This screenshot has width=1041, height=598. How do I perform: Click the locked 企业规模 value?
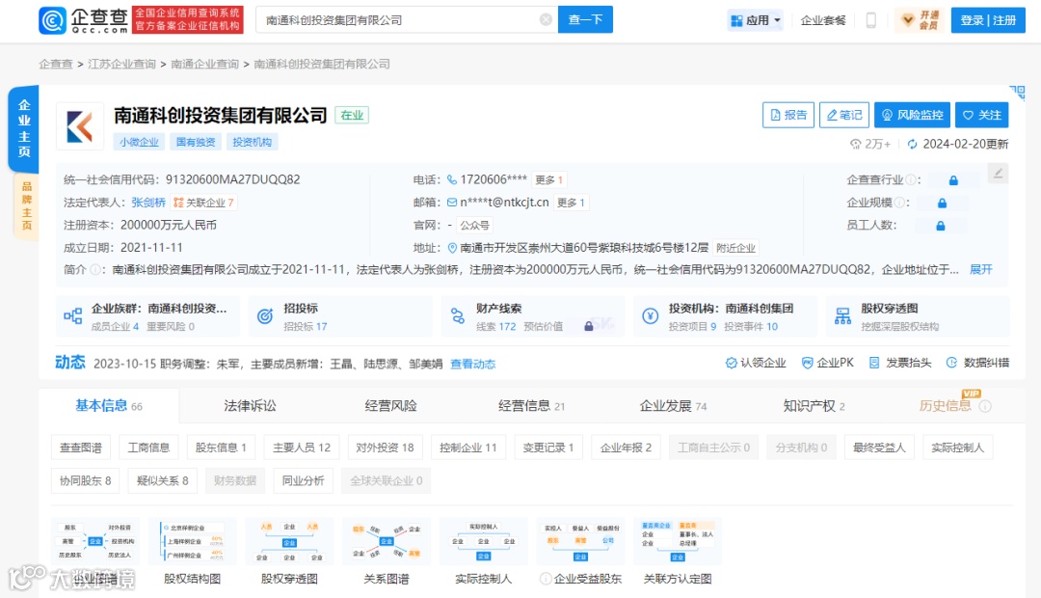pyautogui.click(x=942, y=203)
